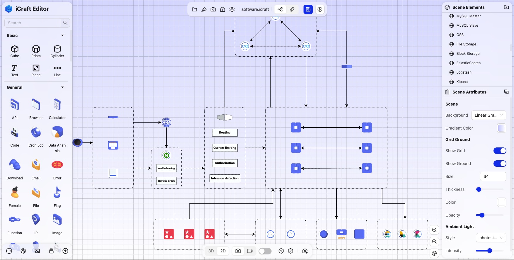
Task: Switch to link mode toggle
Action: point(292,9)
